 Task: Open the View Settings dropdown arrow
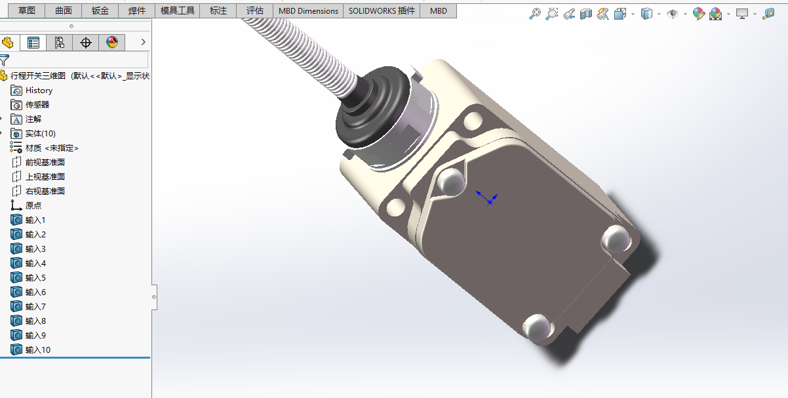(x=755, y=14)
